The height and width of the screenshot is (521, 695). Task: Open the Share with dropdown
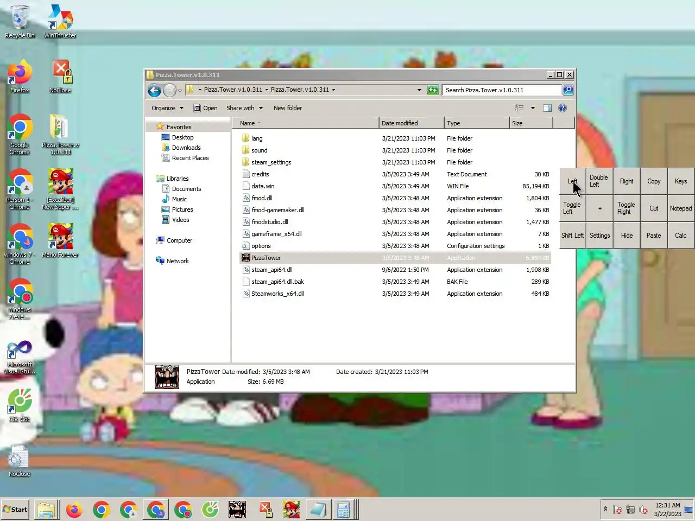244,108
